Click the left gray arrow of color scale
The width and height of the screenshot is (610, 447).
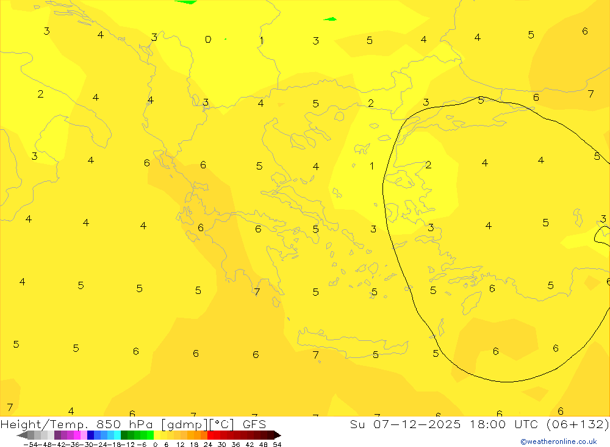point(22,435)
